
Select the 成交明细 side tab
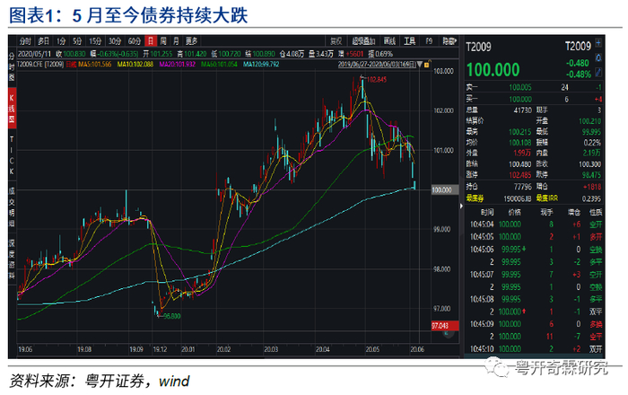tap(12, 207)
